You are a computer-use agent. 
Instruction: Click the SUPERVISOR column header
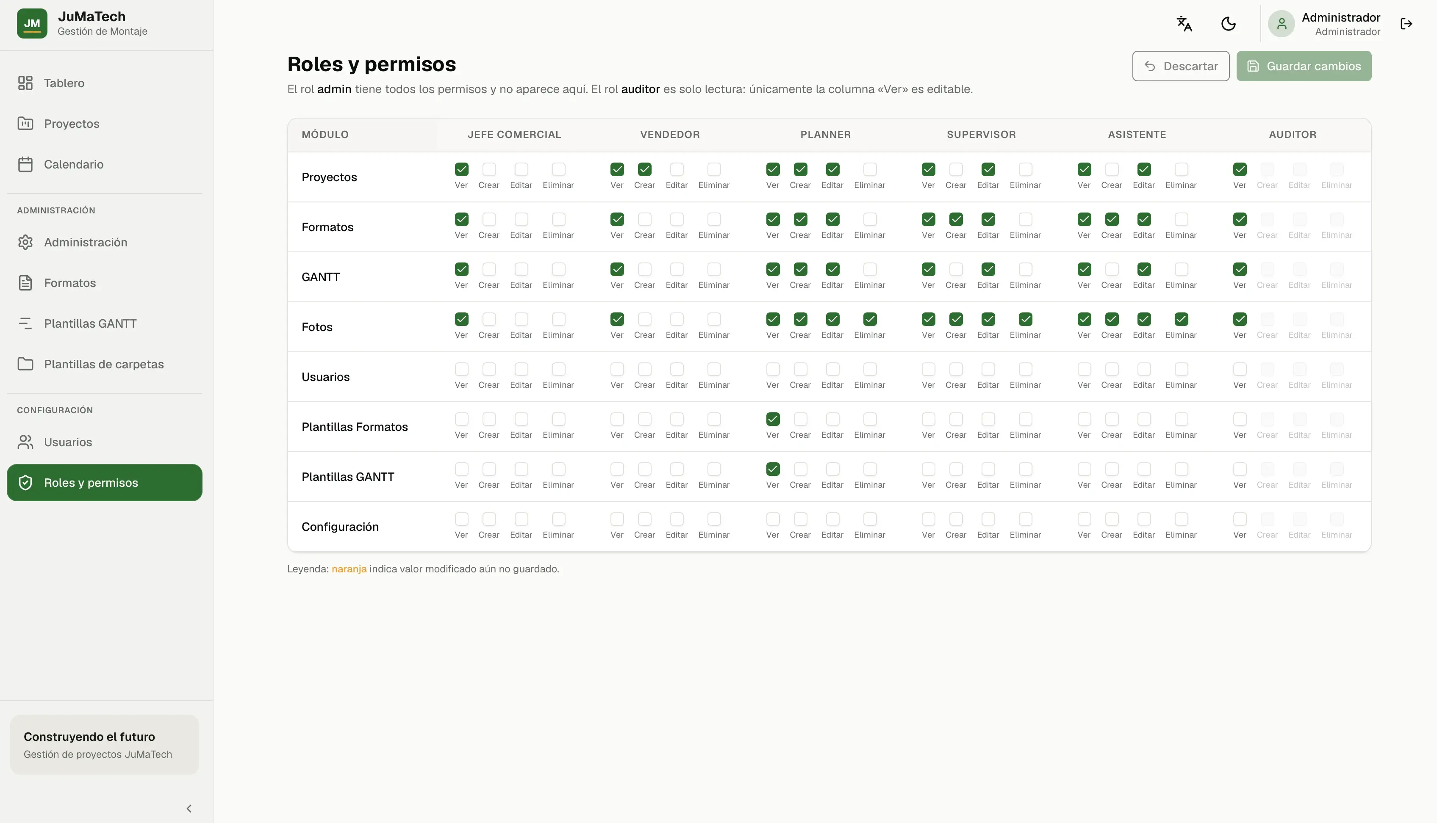pos(981,135)
